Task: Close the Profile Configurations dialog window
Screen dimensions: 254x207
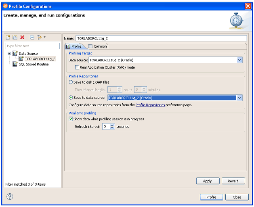Action: click(x=248, y=6)
